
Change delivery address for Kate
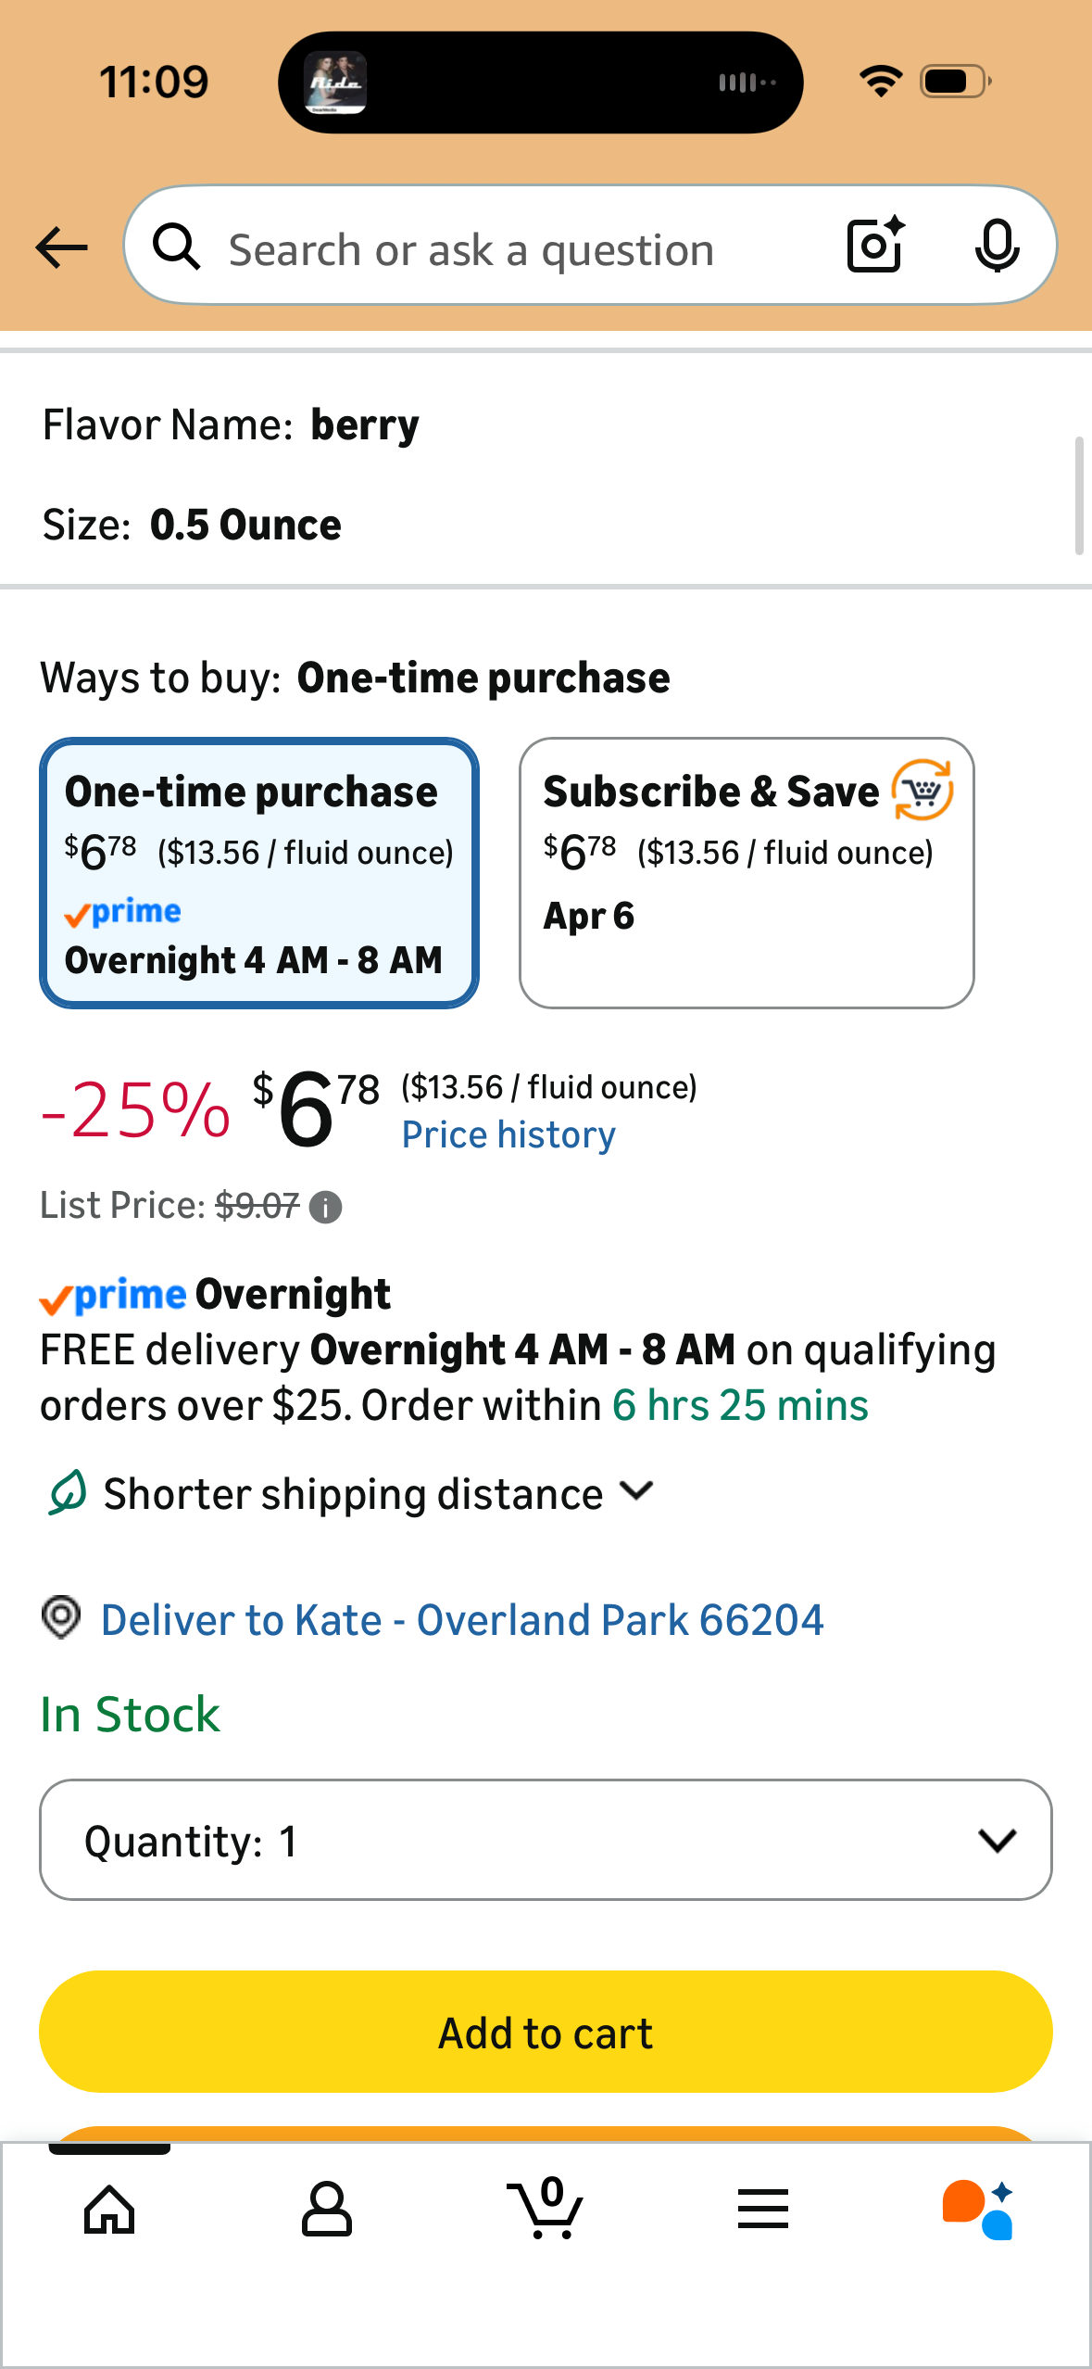coord(461,1620)
